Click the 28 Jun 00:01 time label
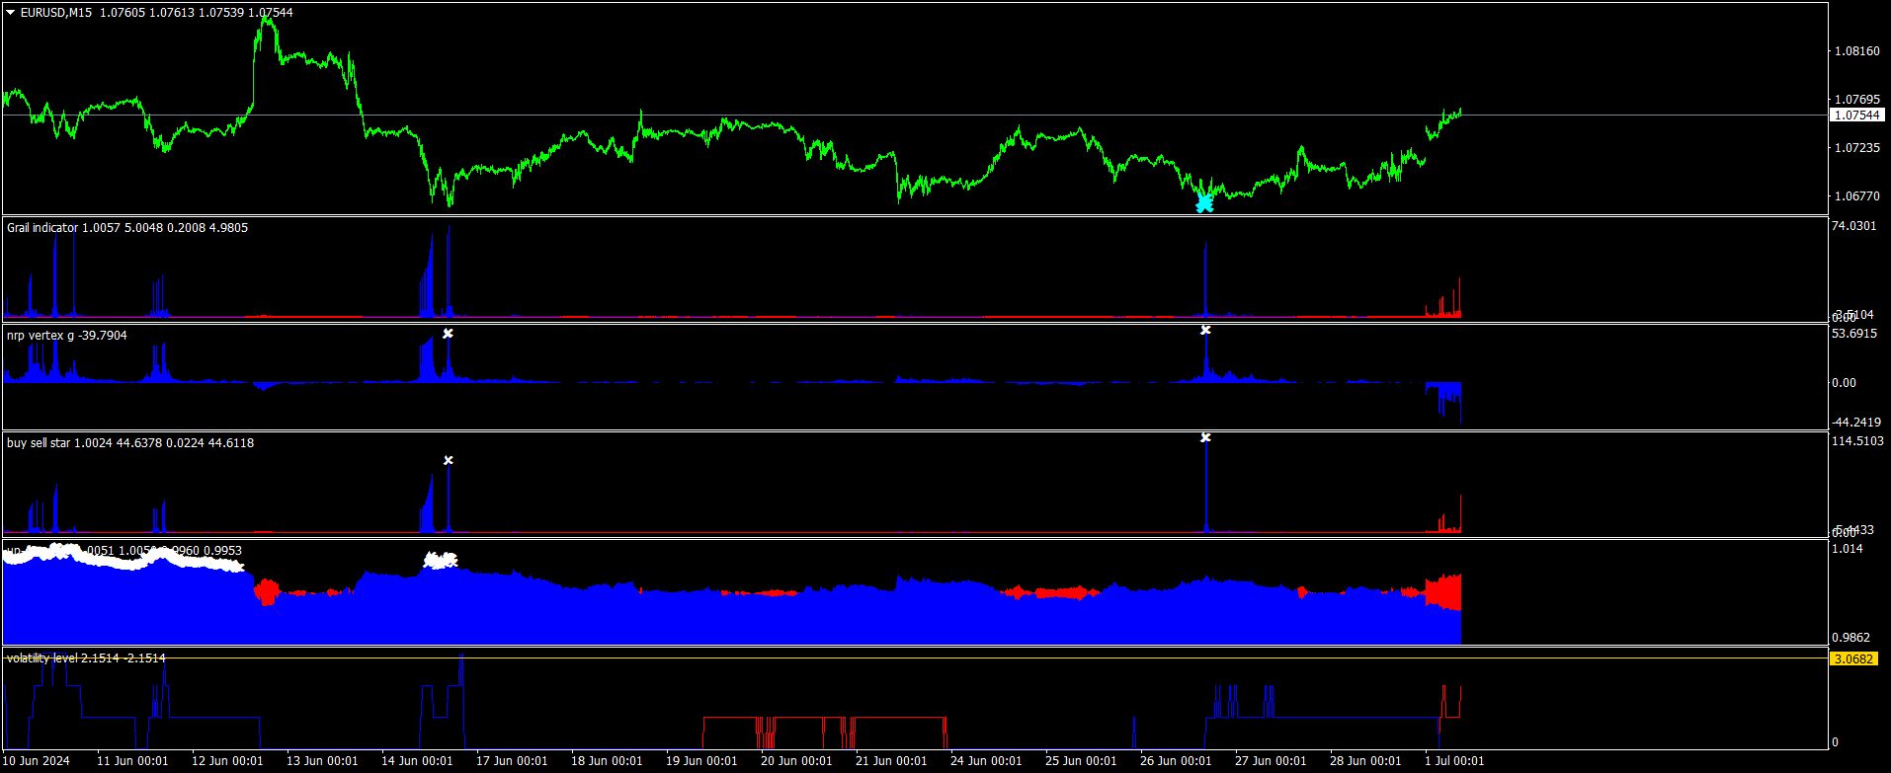This screenshot has height=773, width=1891. click(1365, 761)
